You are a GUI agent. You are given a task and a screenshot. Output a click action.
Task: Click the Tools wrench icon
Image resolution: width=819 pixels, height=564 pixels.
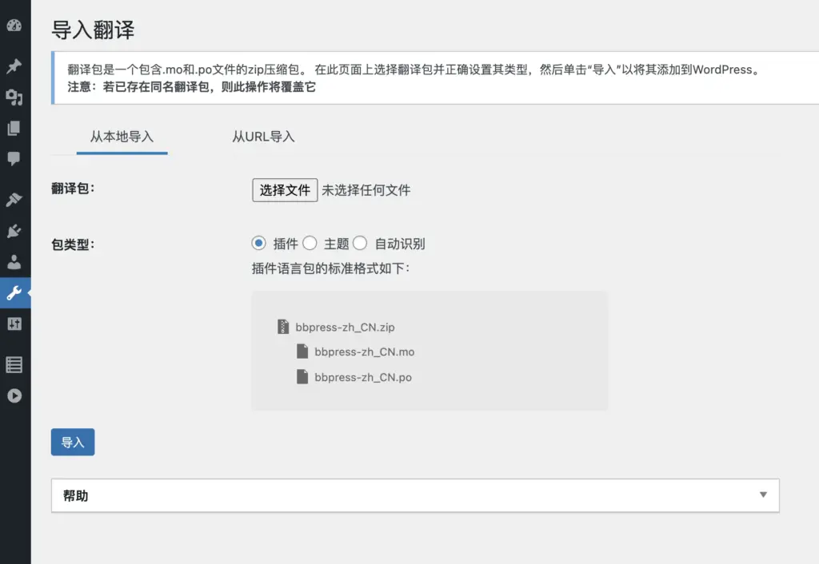[14, 292]
